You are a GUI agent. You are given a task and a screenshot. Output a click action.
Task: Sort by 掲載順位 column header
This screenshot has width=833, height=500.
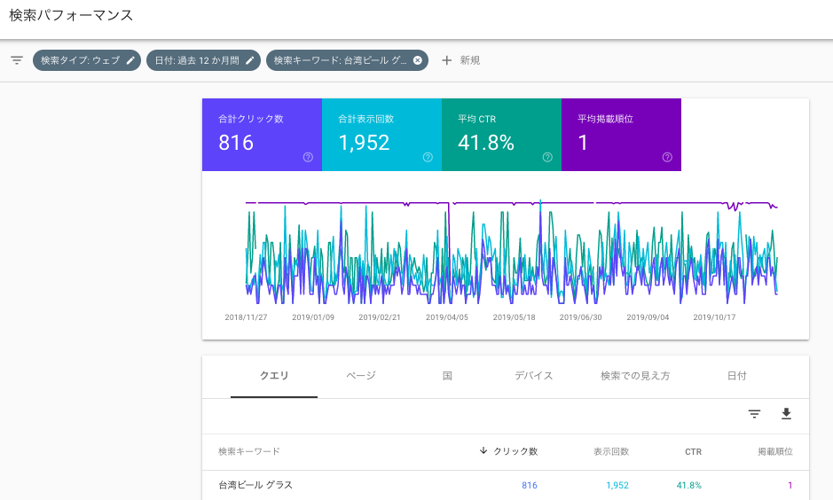click(x=775, y=452)
